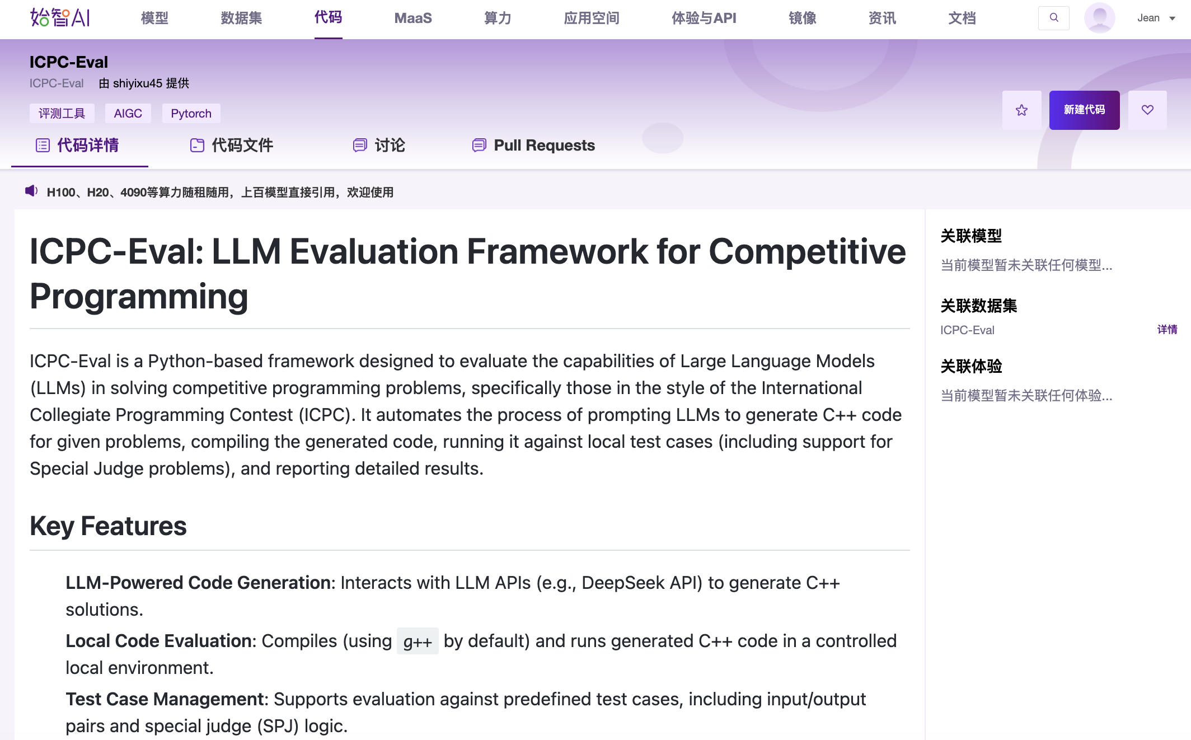Select the 评测工具 tag
Screen dimensions: 1191x740
[x=62, y=114]
